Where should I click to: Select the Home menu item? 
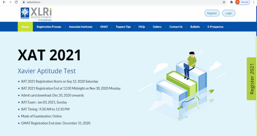point(25,27)
